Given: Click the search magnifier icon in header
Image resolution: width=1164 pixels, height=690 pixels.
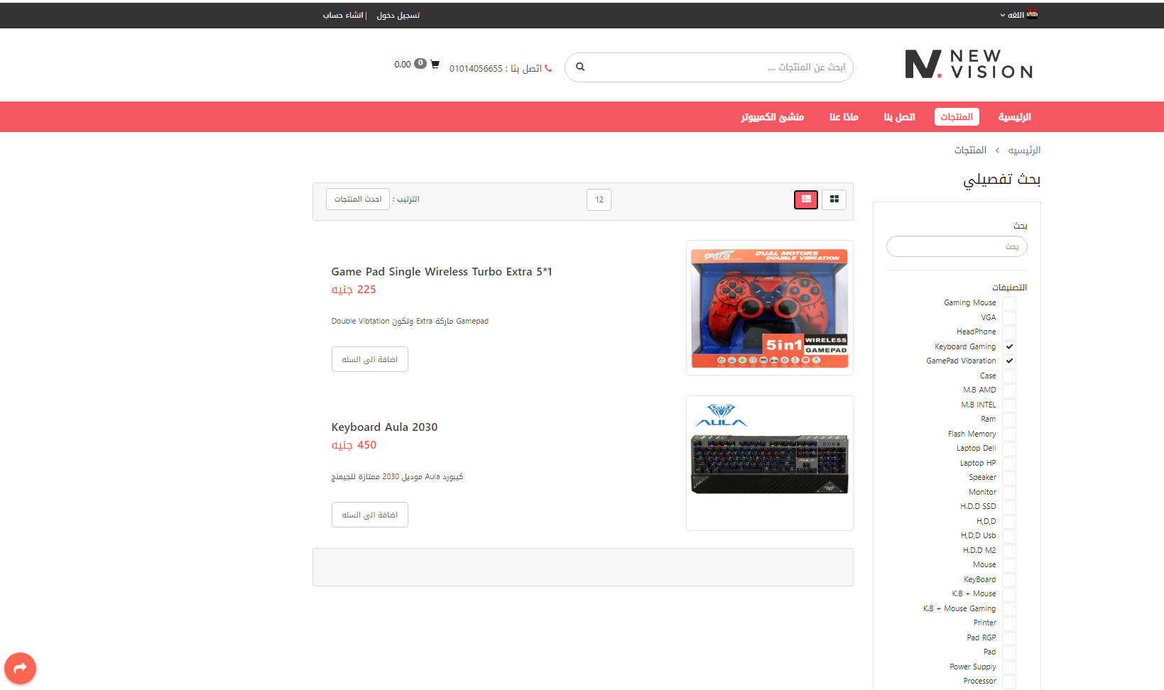Looking at the screenshot, I should point(580,67).
